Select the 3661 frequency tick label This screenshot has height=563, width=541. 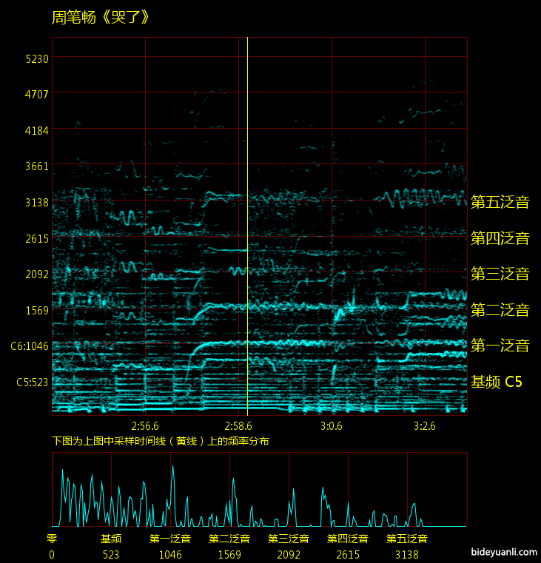tap(36, 166)
